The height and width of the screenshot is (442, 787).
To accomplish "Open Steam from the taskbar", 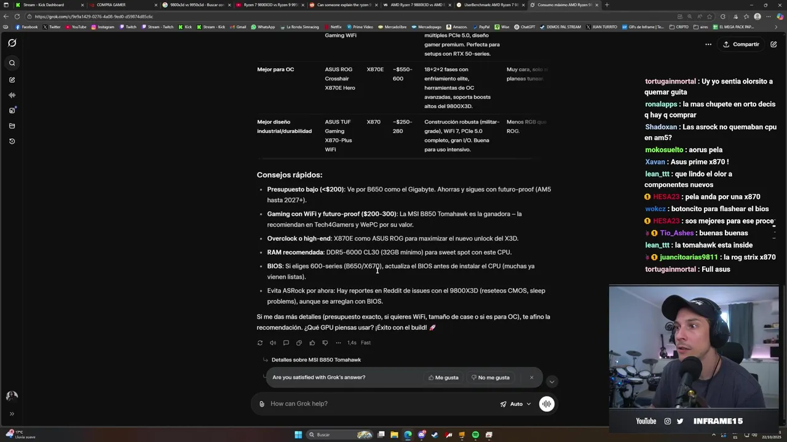I will pos(435,435).
